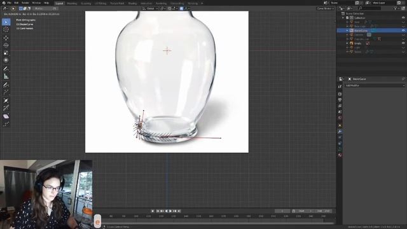407x229 pixels.
Task: Toggle visibility of the Empty object
Action: tap(403, 43)
